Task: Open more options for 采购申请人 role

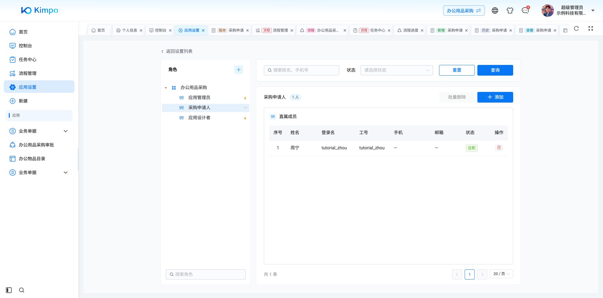Action: click(x=246, y=108)
